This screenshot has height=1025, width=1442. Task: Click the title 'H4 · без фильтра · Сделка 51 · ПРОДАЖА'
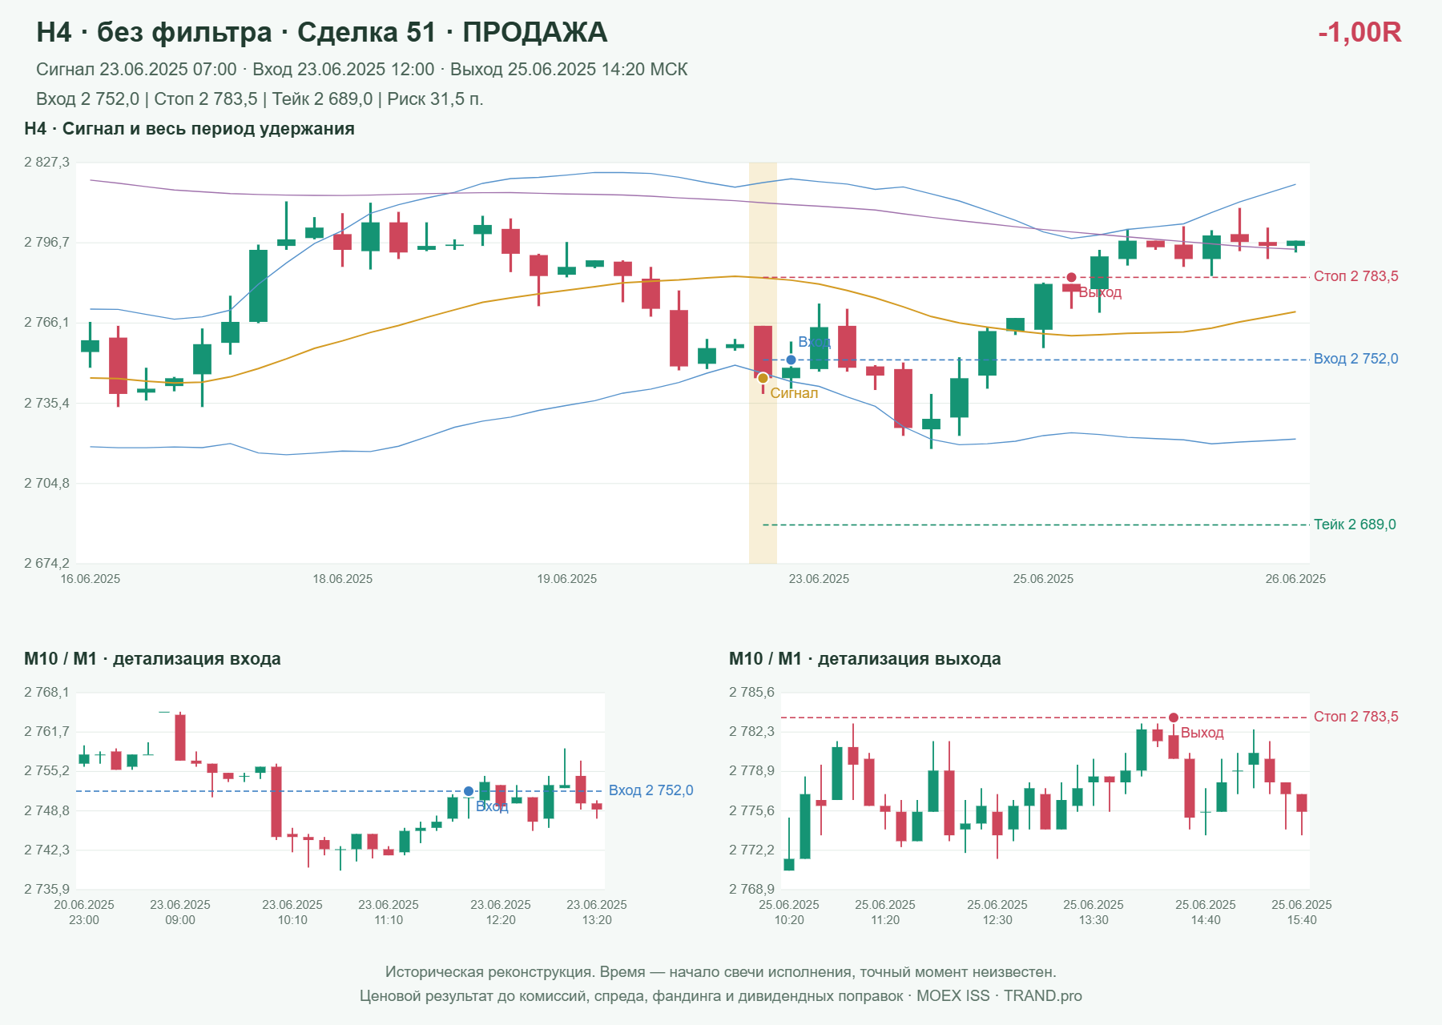point(322,32)
